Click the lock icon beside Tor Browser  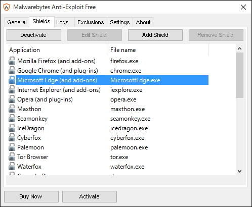click(x=12, y=157)
